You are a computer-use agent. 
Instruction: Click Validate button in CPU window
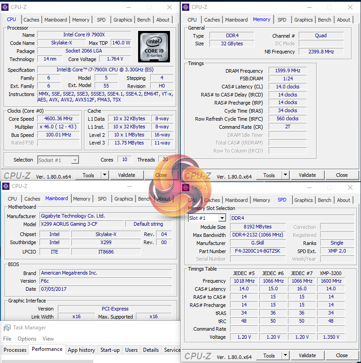pyautogui.click(x=126, y=175)
